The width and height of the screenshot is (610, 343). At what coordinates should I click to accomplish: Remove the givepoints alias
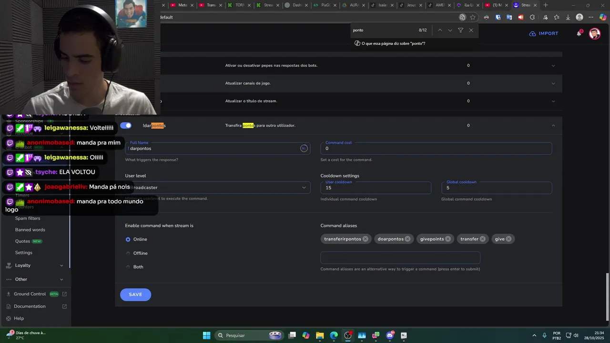(x=448, y=239)
